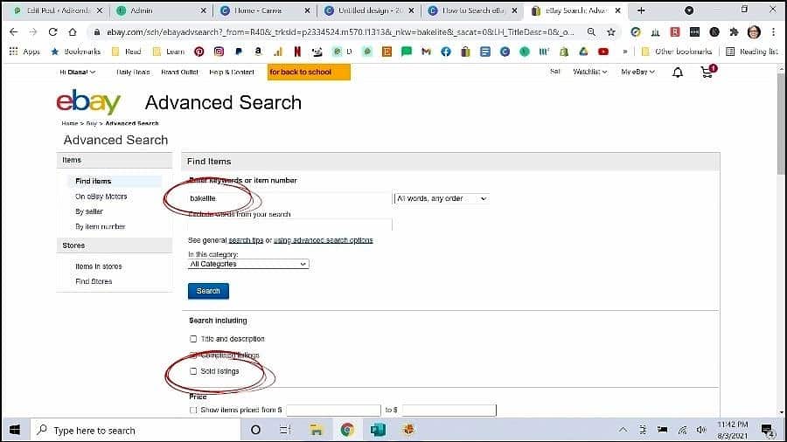
Task: Click the eBay logo
Action: pos(88,102)
